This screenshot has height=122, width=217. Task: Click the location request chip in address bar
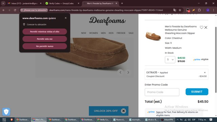34,10
